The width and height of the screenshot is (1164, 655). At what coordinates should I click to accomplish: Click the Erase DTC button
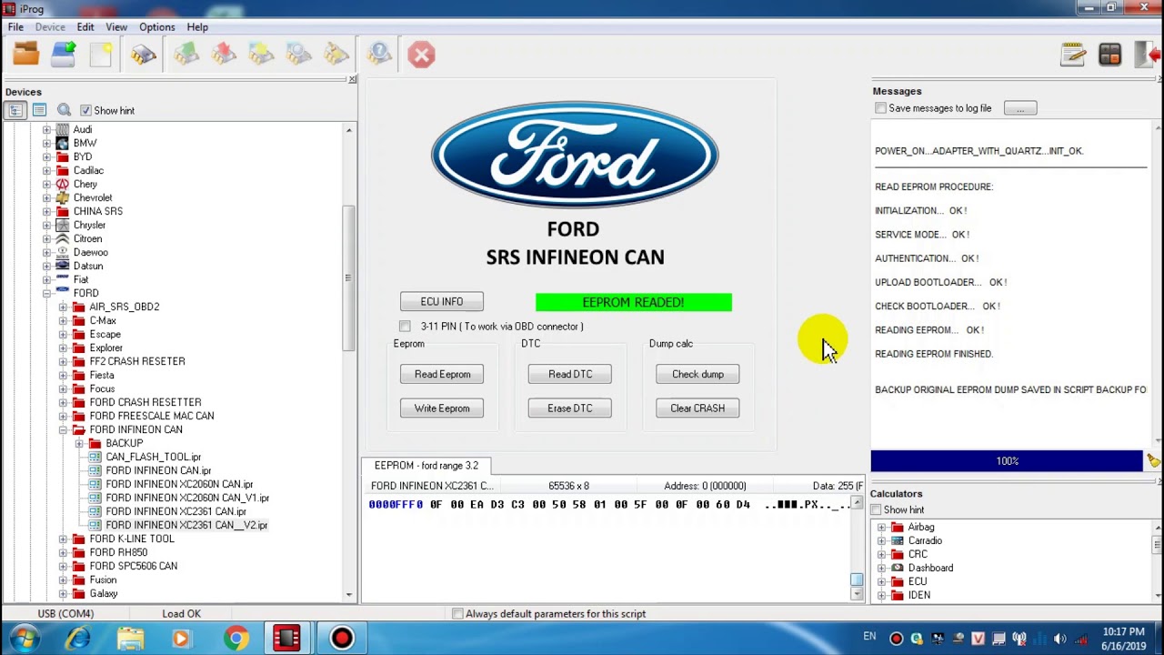point(570,408)
